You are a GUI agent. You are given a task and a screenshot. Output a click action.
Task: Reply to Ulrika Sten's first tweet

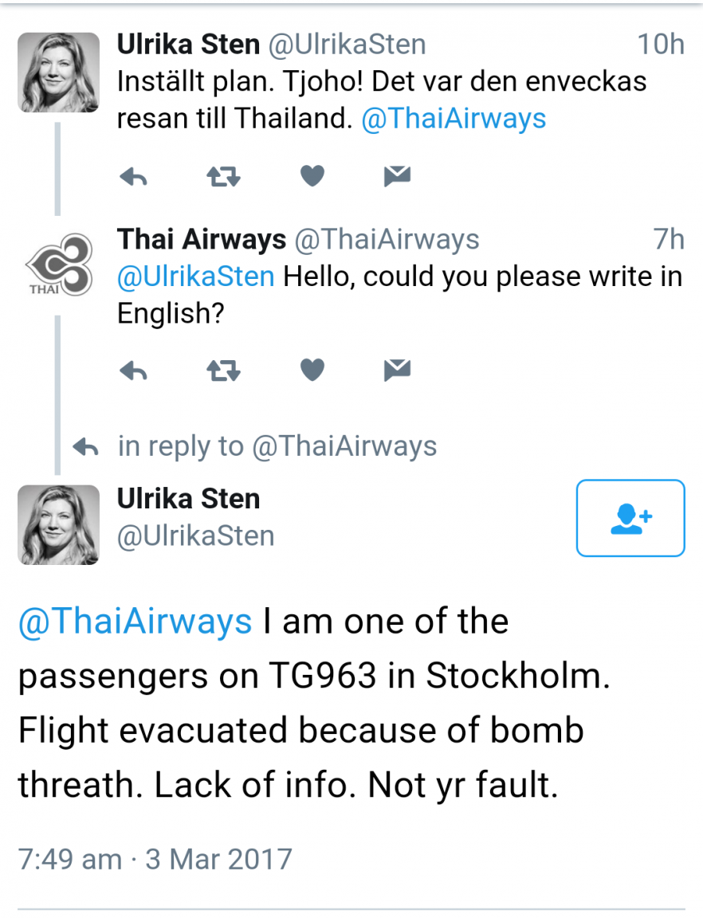(133, 176)
